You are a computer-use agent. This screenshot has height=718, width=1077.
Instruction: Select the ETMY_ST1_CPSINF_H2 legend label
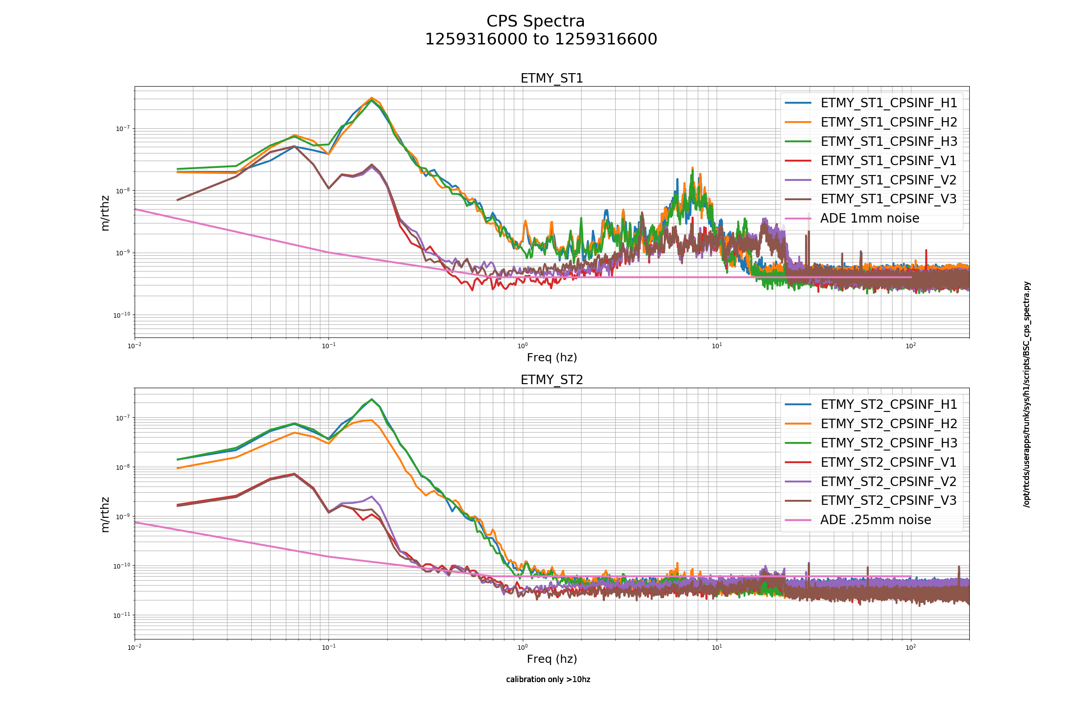(x=889, y=122)
